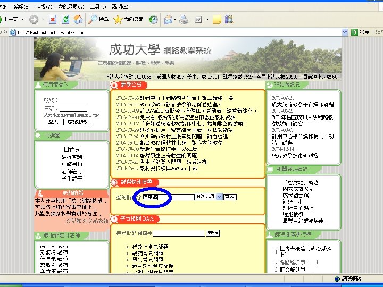Open the Search magnifier toolbar button
The image size is (383, 287).
click(98, 19)
